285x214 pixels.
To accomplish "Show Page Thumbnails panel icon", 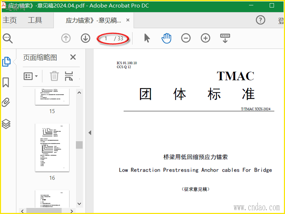I will point(6,62).
